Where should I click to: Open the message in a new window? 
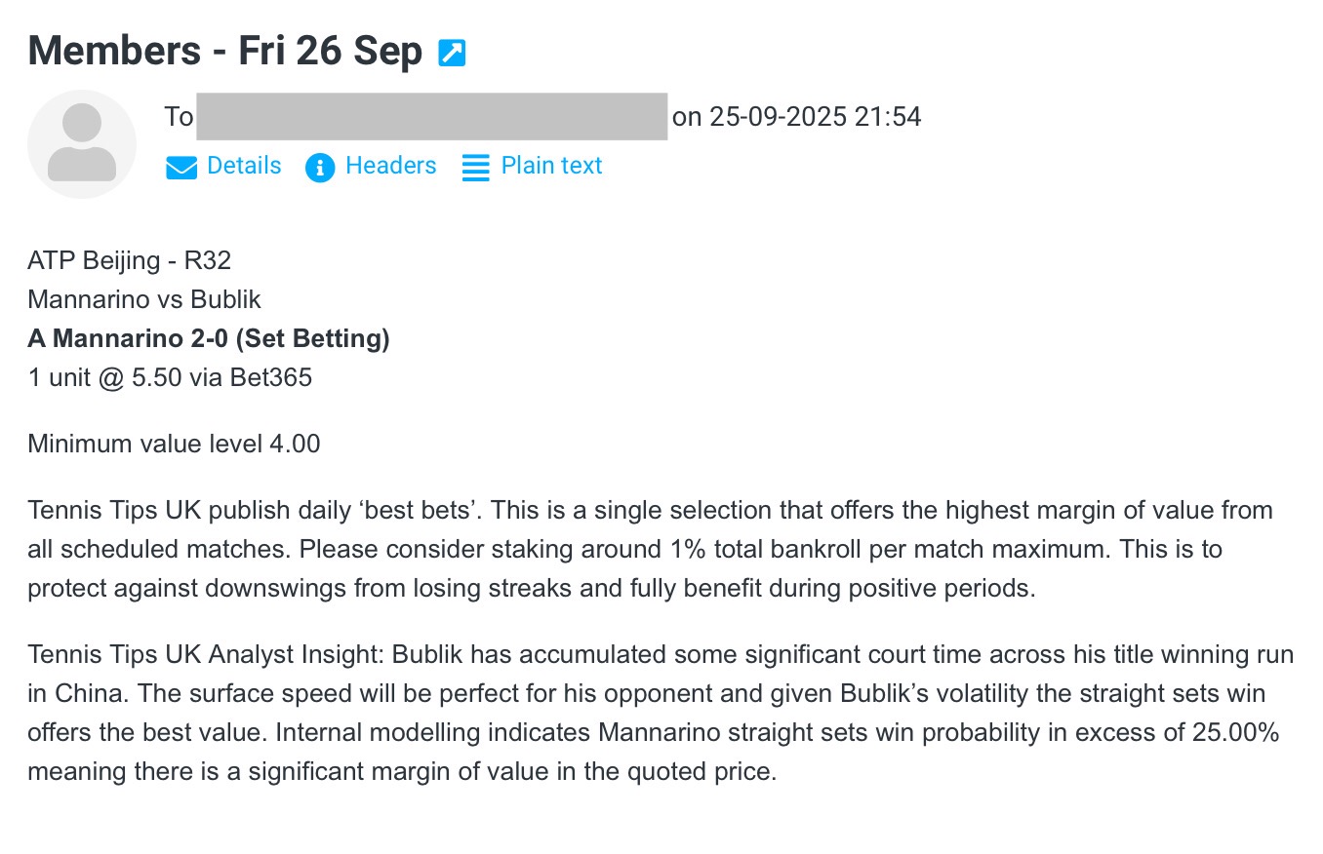(452, 53)
